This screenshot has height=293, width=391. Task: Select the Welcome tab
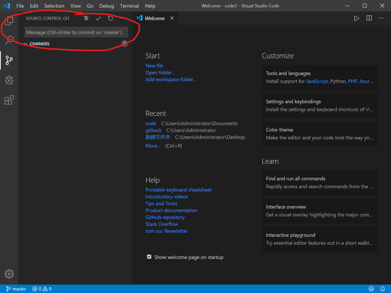point(154,18)
